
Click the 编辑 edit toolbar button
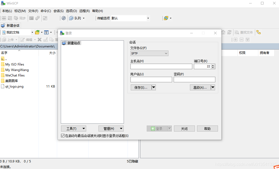point(26,40)
